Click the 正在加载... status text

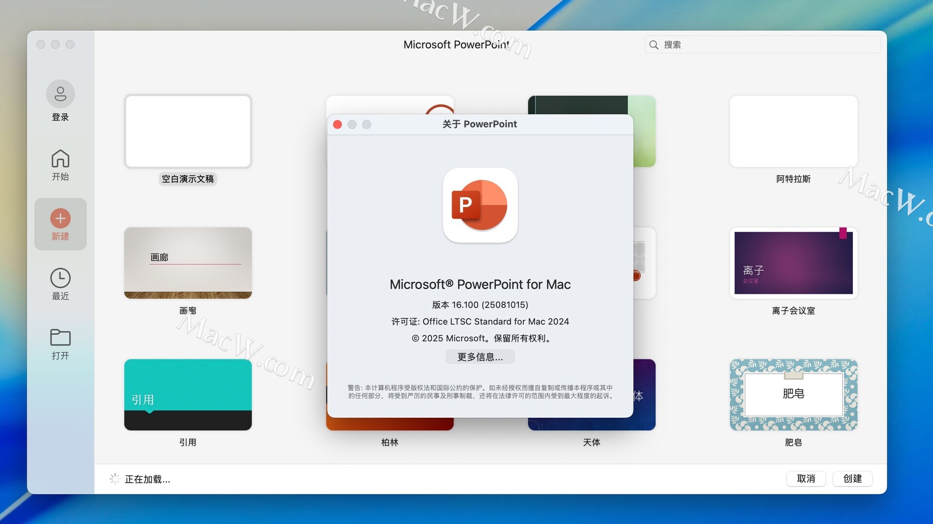coord(147,479)
